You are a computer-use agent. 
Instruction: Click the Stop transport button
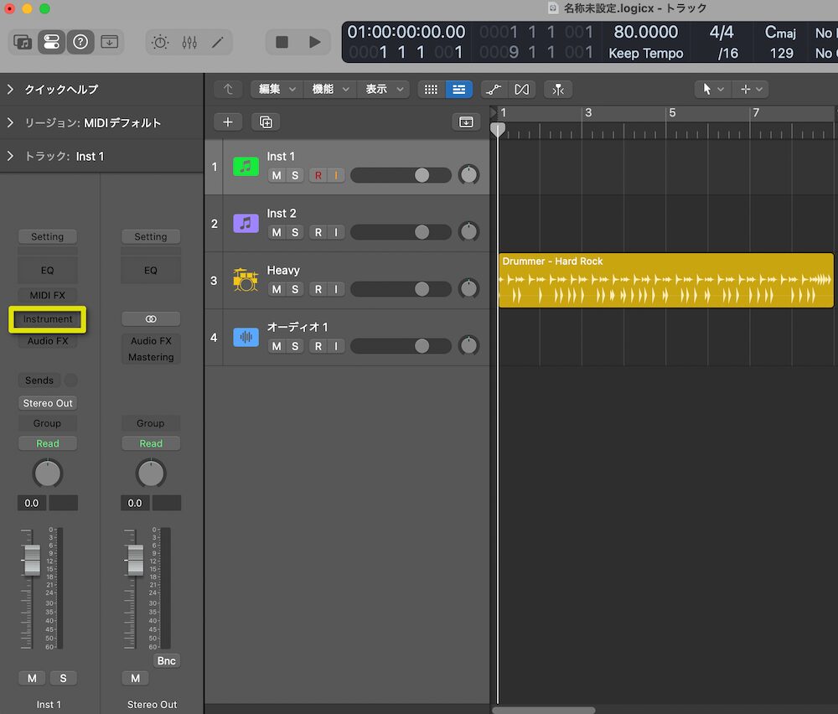click(282, 42)
